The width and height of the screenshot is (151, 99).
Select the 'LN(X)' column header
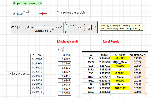104,55
